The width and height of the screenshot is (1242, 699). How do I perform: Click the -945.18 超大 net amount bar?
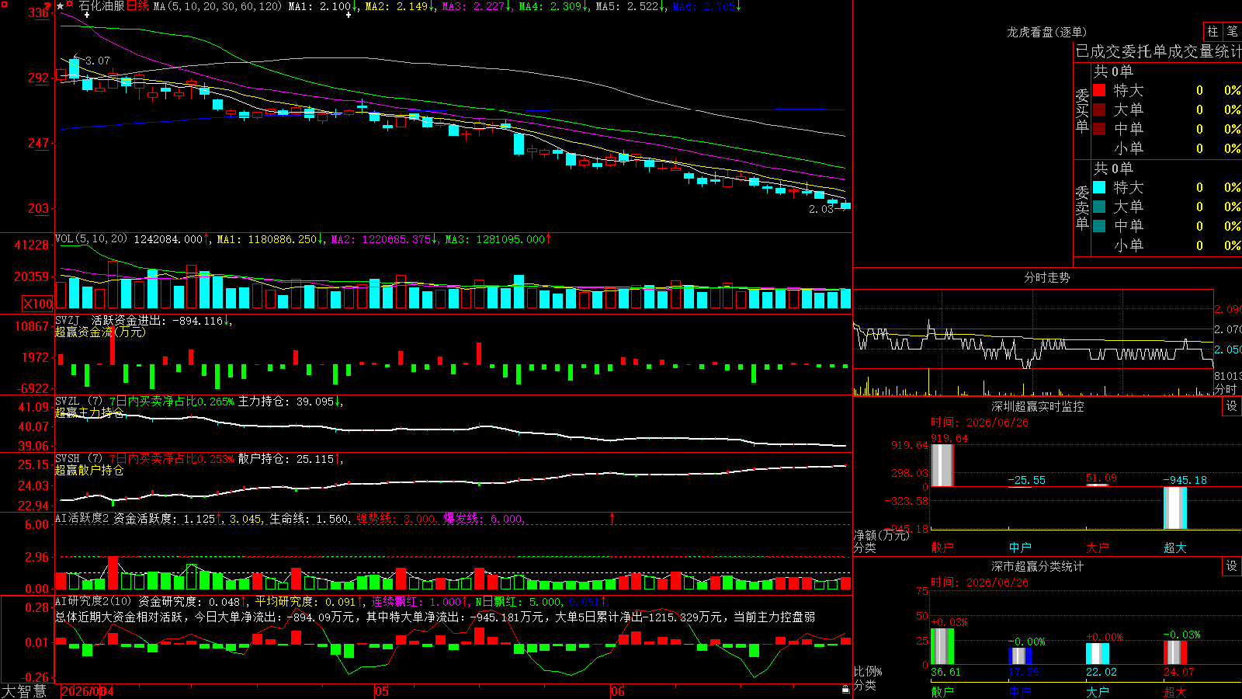pos(1174,508)
